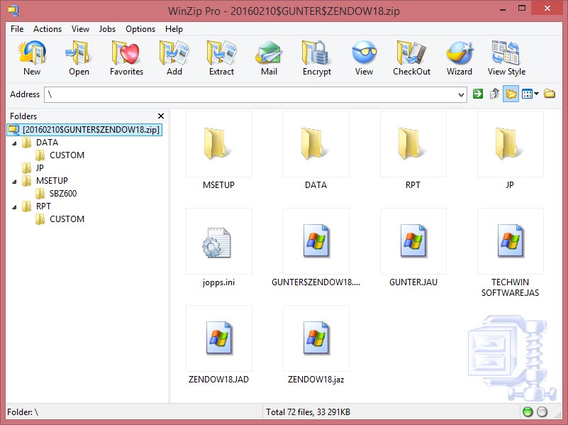This screenshot has width=568, height=425.
Task: Select DATA in the folder tree
Action: click(47, 143)
